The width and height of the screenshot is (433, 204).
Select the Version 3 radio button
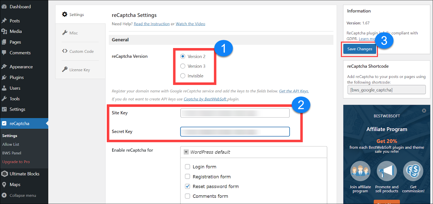(183, 66)
